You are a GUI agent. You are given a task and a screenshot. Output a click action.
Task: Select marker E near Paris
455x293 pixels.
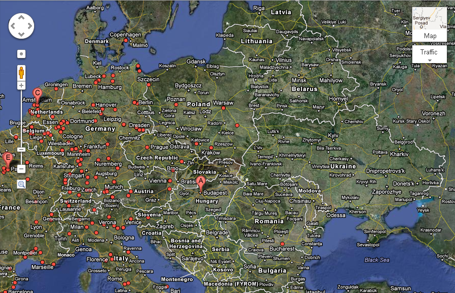click(7, 159)
